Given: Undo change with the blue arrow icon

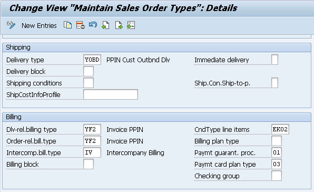Looking at the screenshot, I should coord(93,25).
